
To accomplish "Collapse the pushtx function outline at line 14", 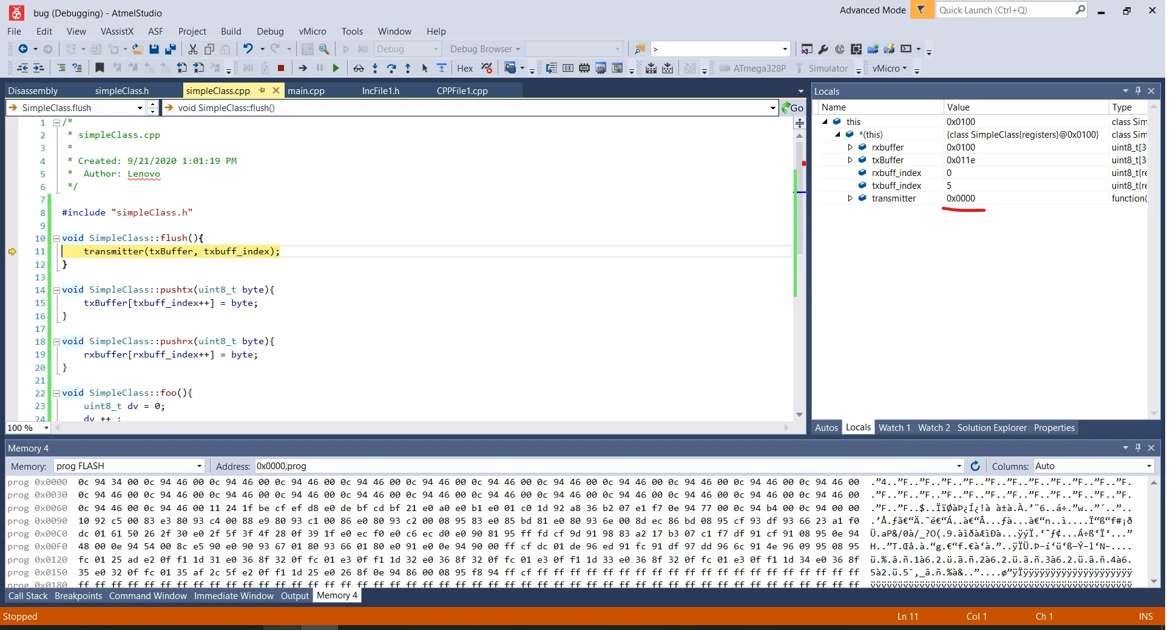I will pos(56,290).
